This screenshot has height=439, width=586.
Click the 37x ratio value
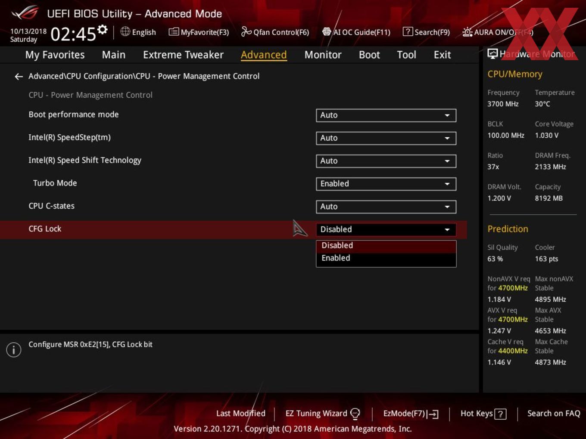point(493,167)
